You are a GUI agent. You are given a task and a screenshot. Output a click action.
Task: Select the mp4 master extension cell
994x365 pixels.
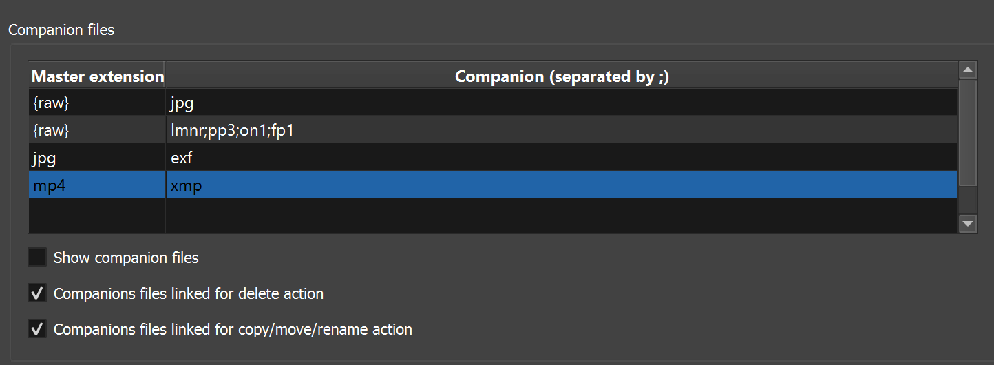(x=97, y=185)
